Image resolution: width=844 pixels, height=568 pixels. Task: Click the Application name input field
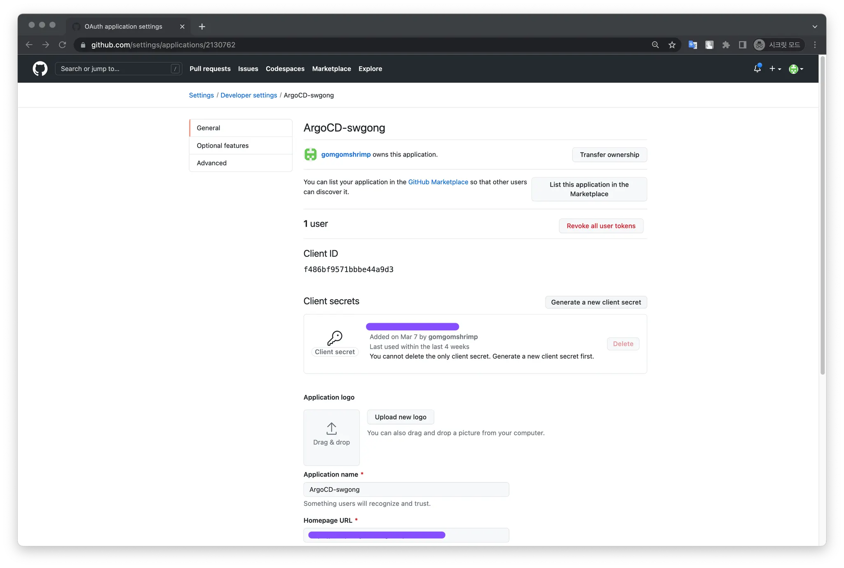pyautogui.click(x=406, y=489)
